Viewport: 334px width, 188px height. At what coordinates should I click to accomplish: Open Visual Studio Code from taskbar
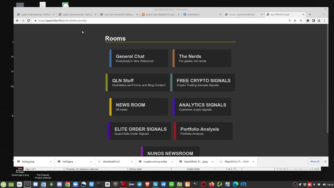[163, 184]
